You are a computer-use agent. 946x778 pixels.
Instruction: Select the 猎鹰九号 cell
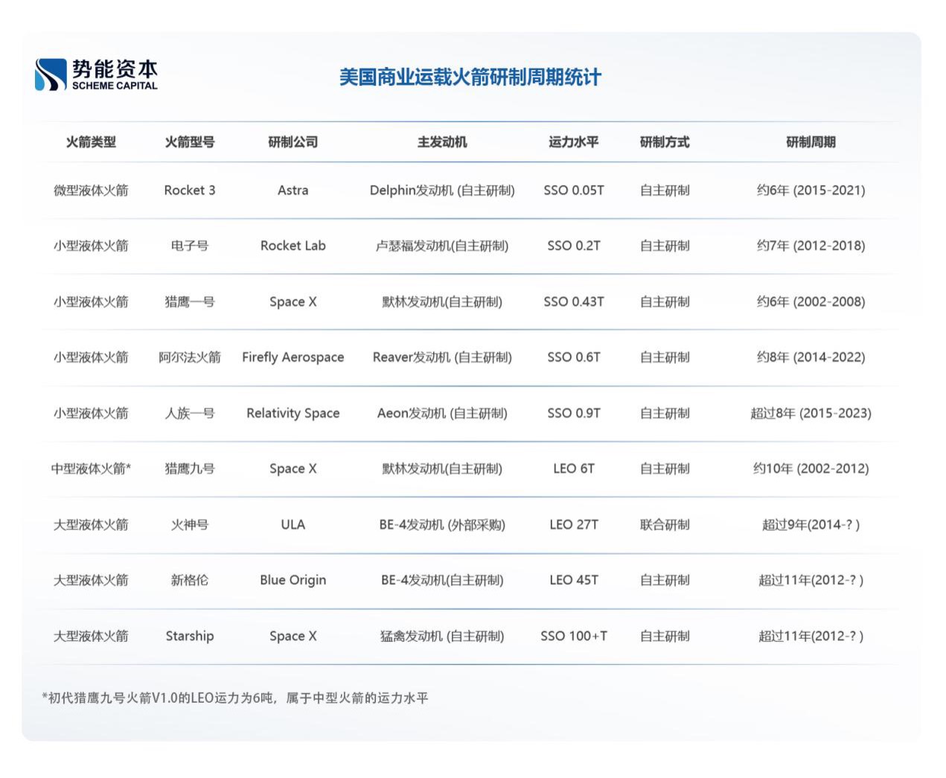(190, 469)
